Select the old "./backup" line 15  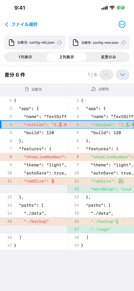pos(33,221)
